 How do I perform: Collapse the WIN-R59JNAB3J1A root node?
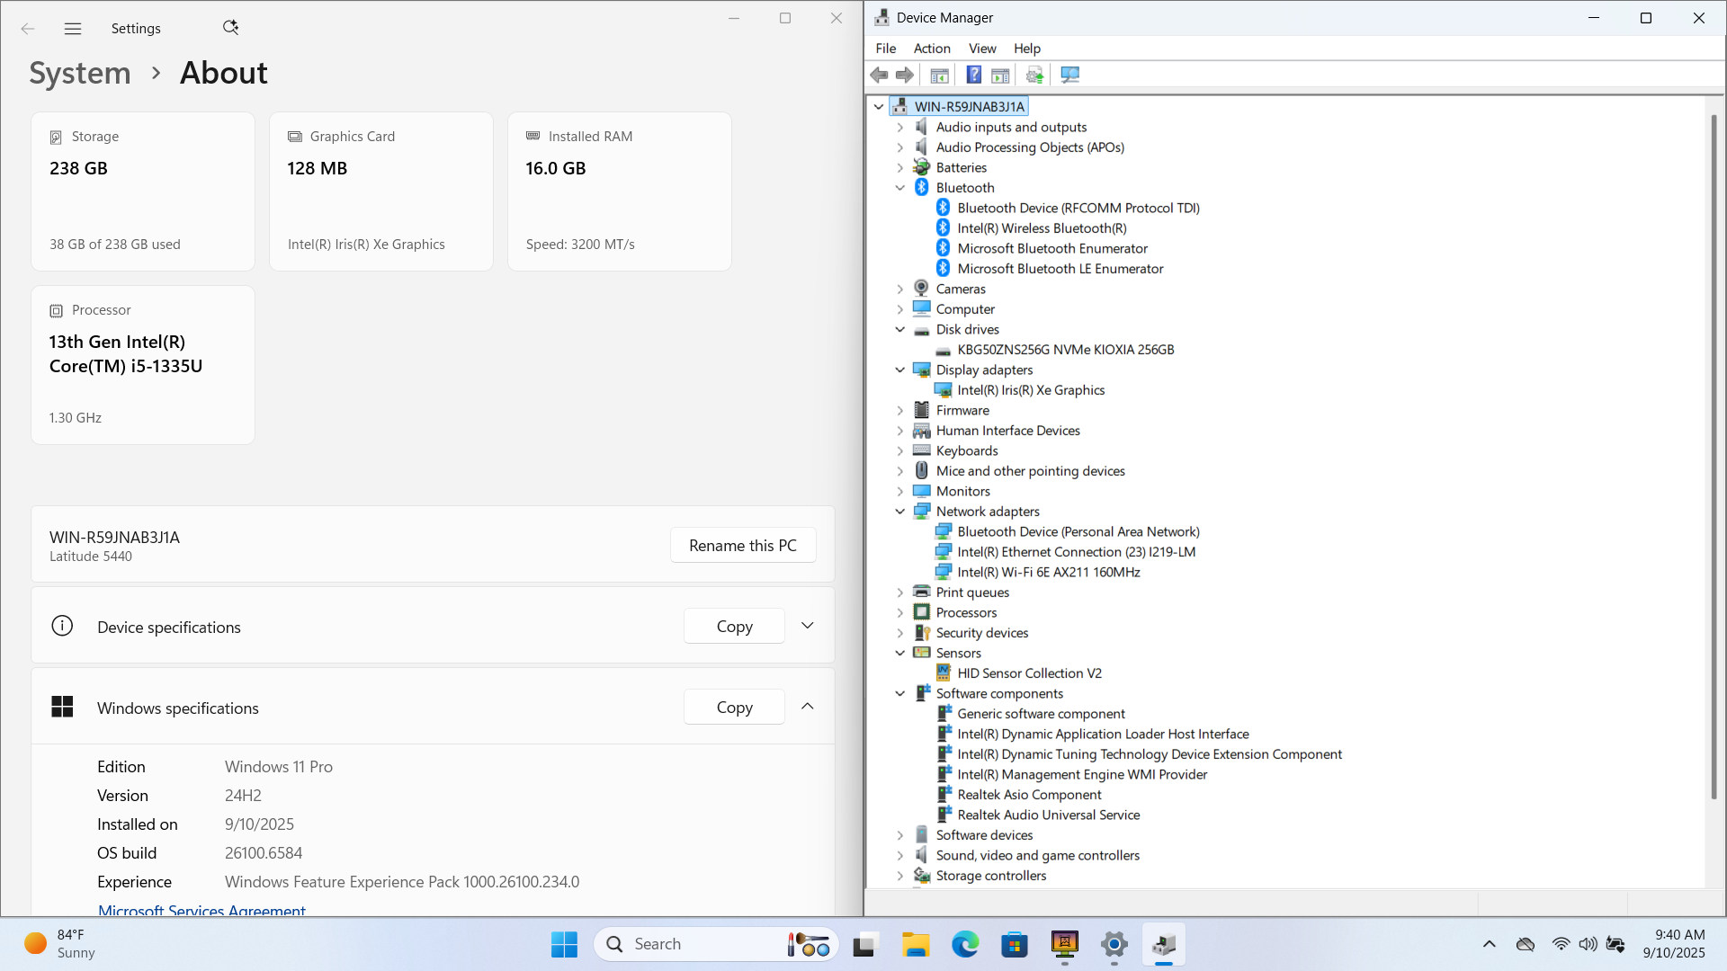[x=879, y=107]
